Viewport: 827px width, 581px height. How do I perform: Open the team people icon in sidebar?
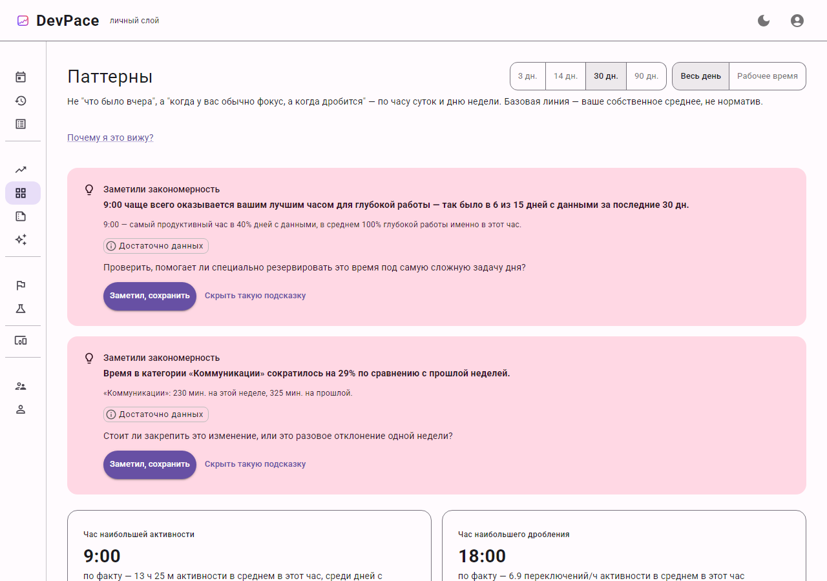click(x=21, y=386)
